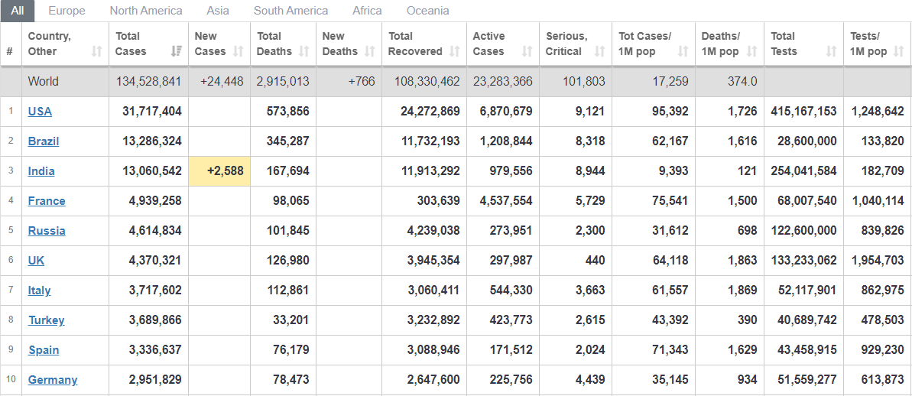
Task: Open the France country link
Action: coord(47,200)
